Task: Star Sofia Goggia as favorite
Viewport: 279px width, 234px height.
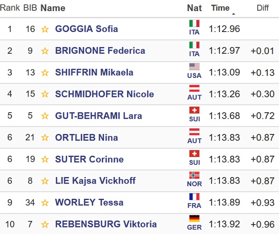Action: (x=45, y=29)
